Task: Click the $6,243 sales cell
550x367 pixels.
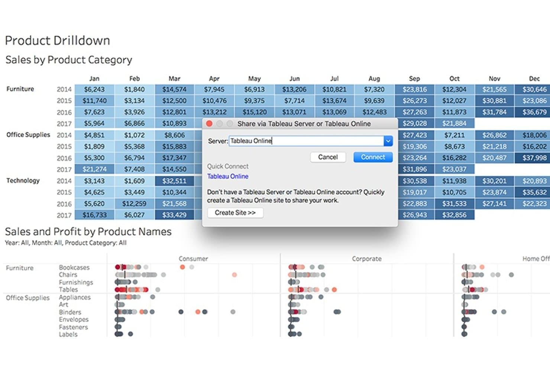Action: [94, 89]
